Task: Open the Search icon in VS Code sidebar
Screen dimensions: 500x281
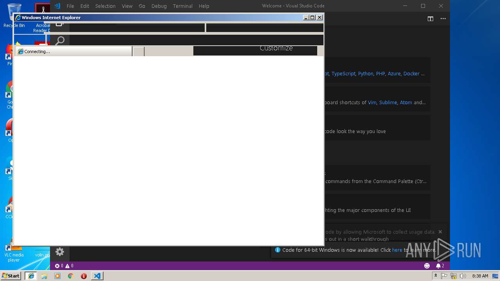Action: [60, 41]
